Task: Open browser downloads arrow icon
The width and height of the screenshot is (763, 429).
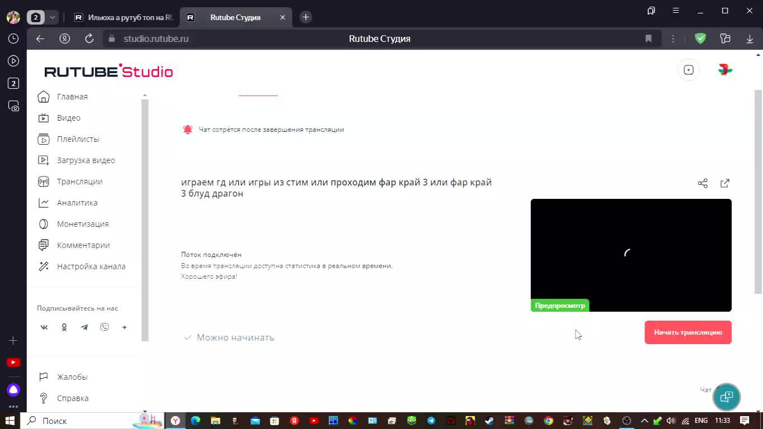Action: pyautogui.click(x=750, y=39)
